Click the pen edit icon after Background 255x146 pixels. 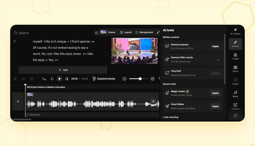point(158,32)
